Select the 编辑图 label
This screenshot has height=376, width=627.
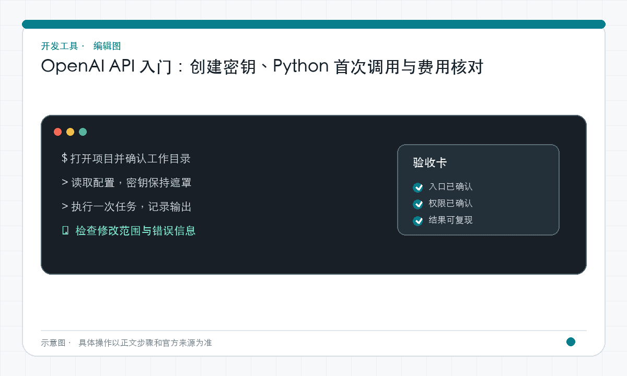tap(107, 46)
